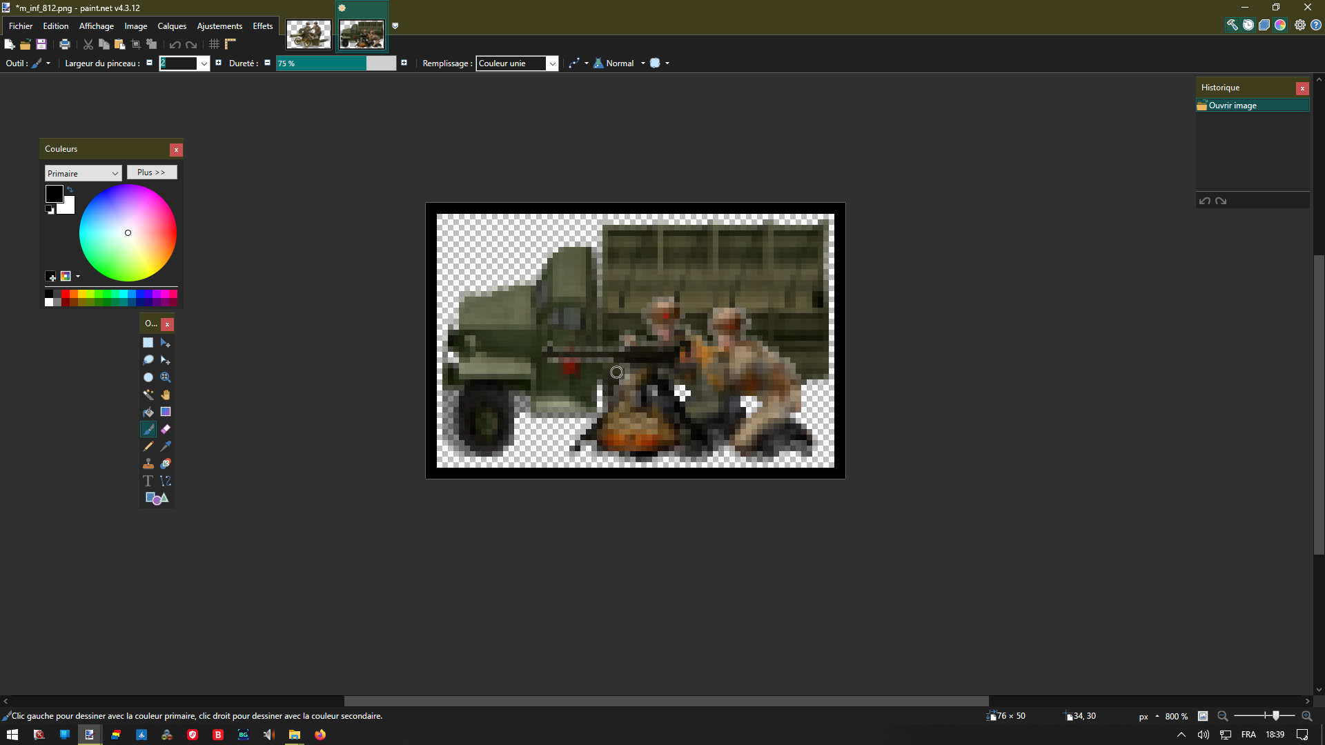Cut the selection with scissors icon
This screenshot has width=1325, height=745.
(88, 44)
